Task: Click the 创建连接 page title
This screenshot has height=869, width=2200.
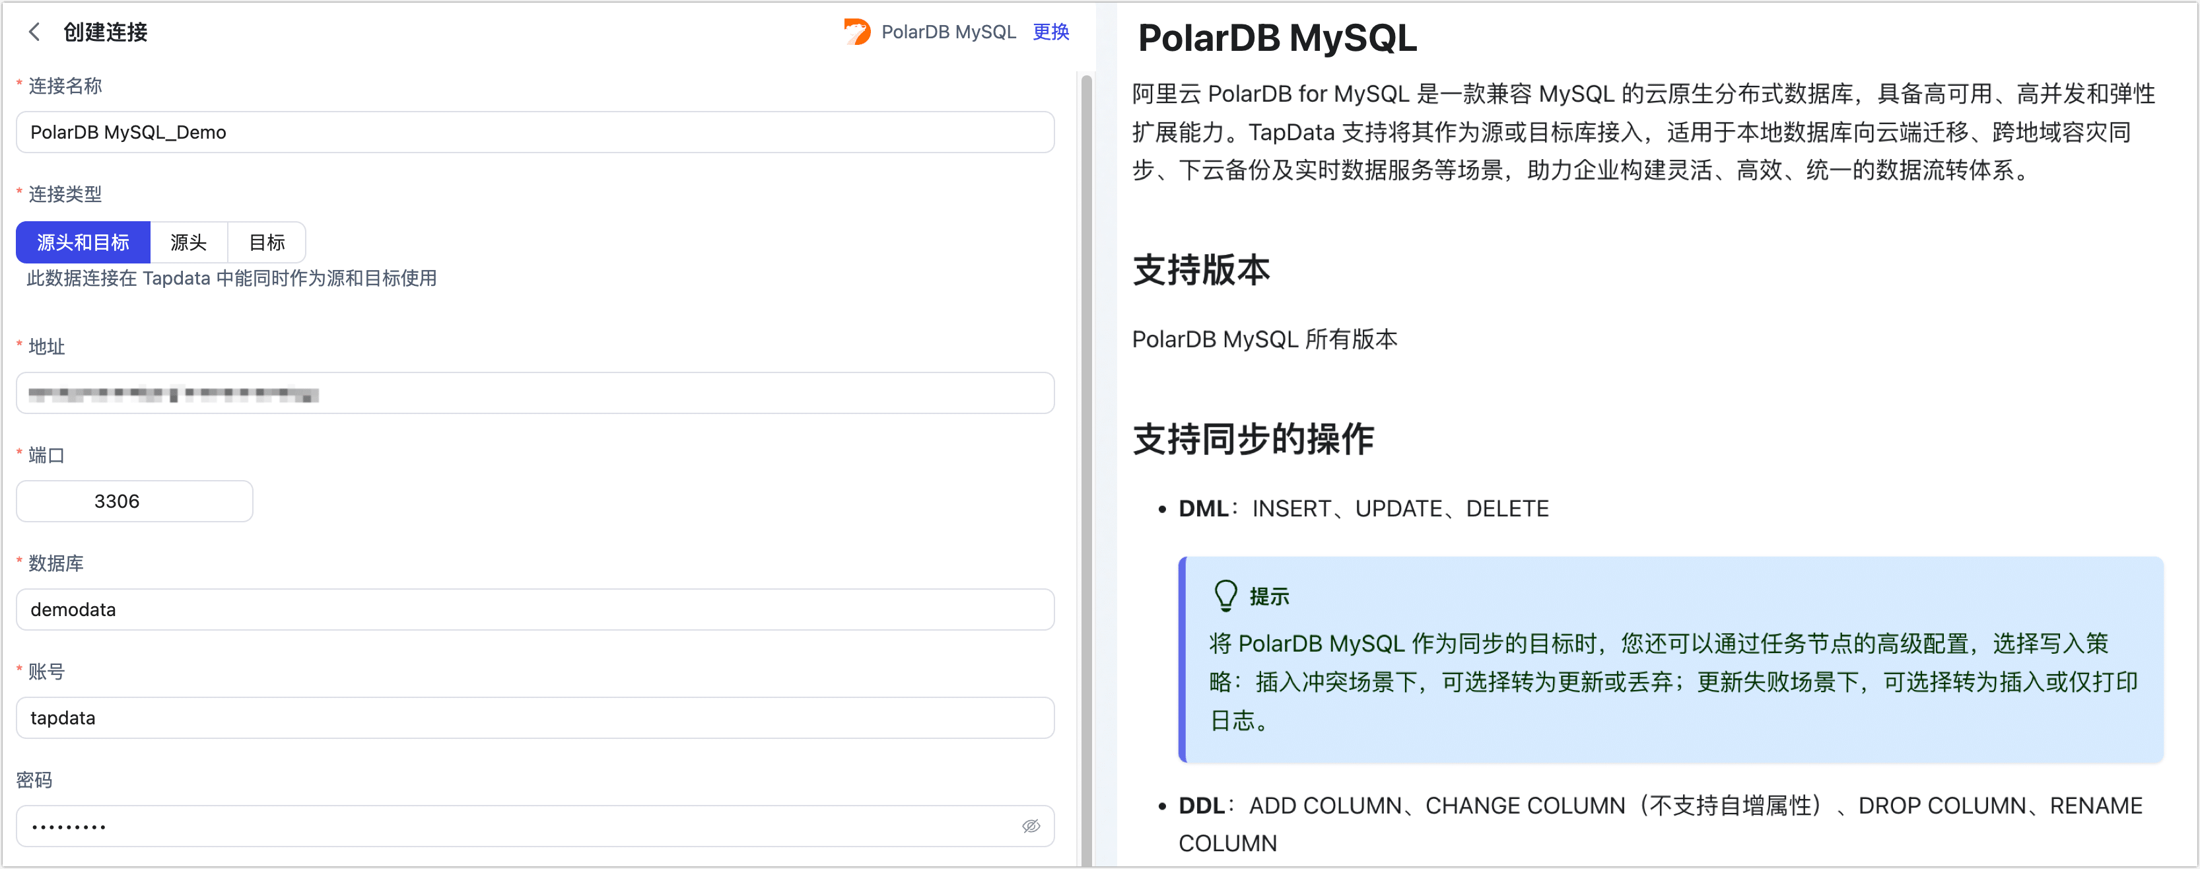Action: (x=104, y=32)
